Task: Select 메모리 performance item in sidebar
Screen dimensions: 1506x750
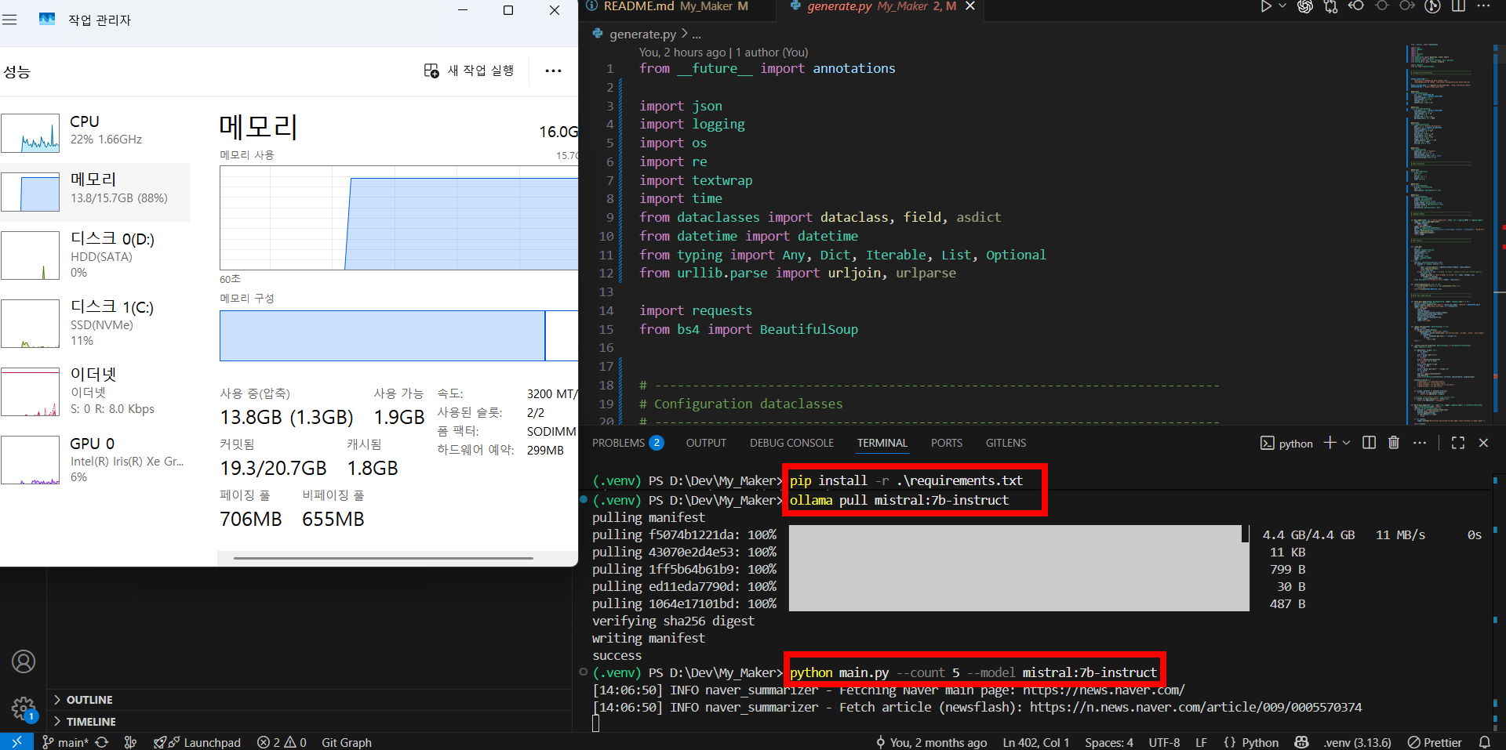Action: (x=95, y=192)
